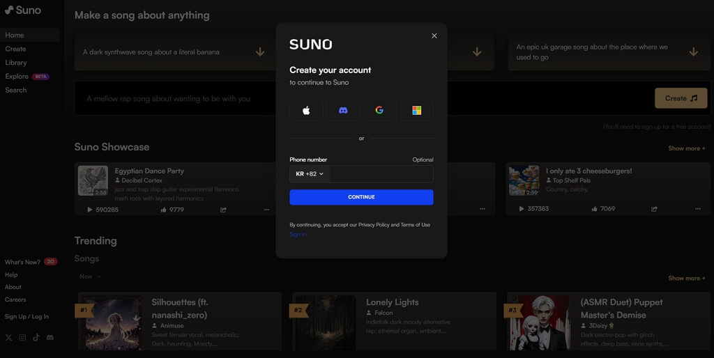Open the Suno TikTok icon
The image size is (714, 358).
[x=36, y=338]
